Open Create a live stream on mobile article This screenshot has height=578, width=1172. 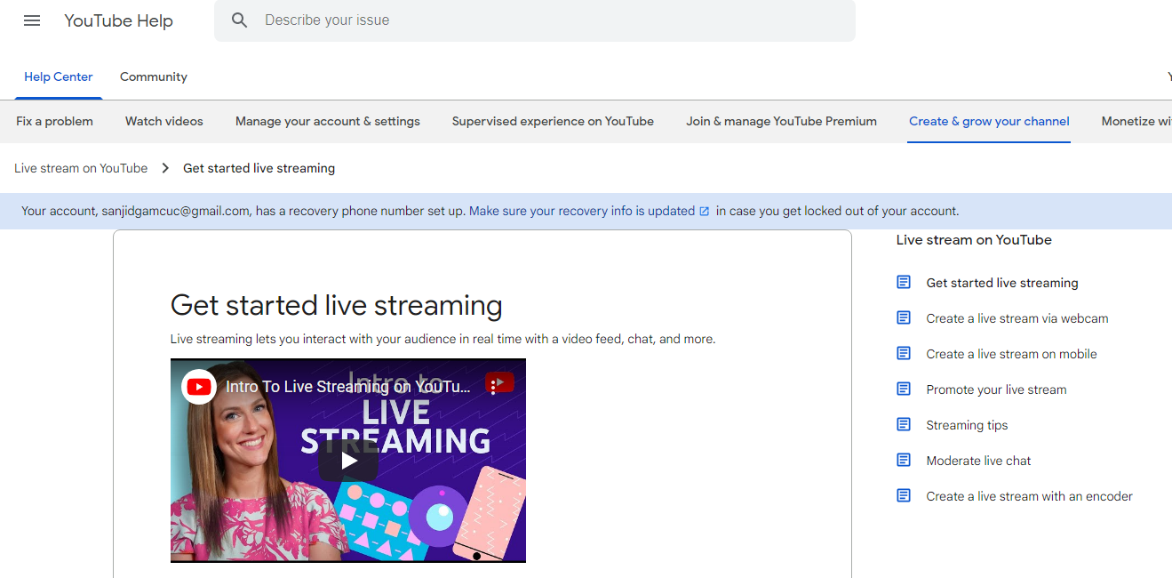click(1011, 354)
